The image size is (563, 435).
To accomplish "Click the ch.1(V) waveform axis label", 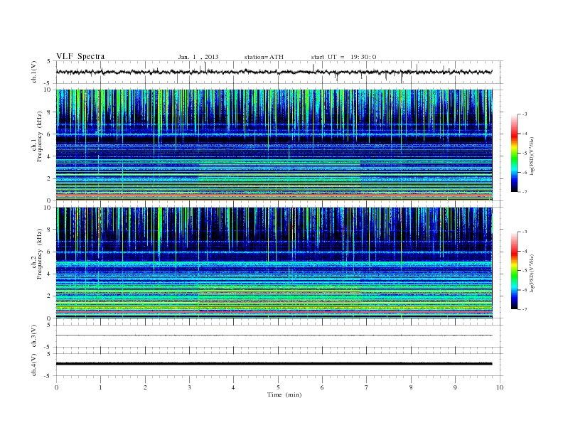I will (34, 72).
